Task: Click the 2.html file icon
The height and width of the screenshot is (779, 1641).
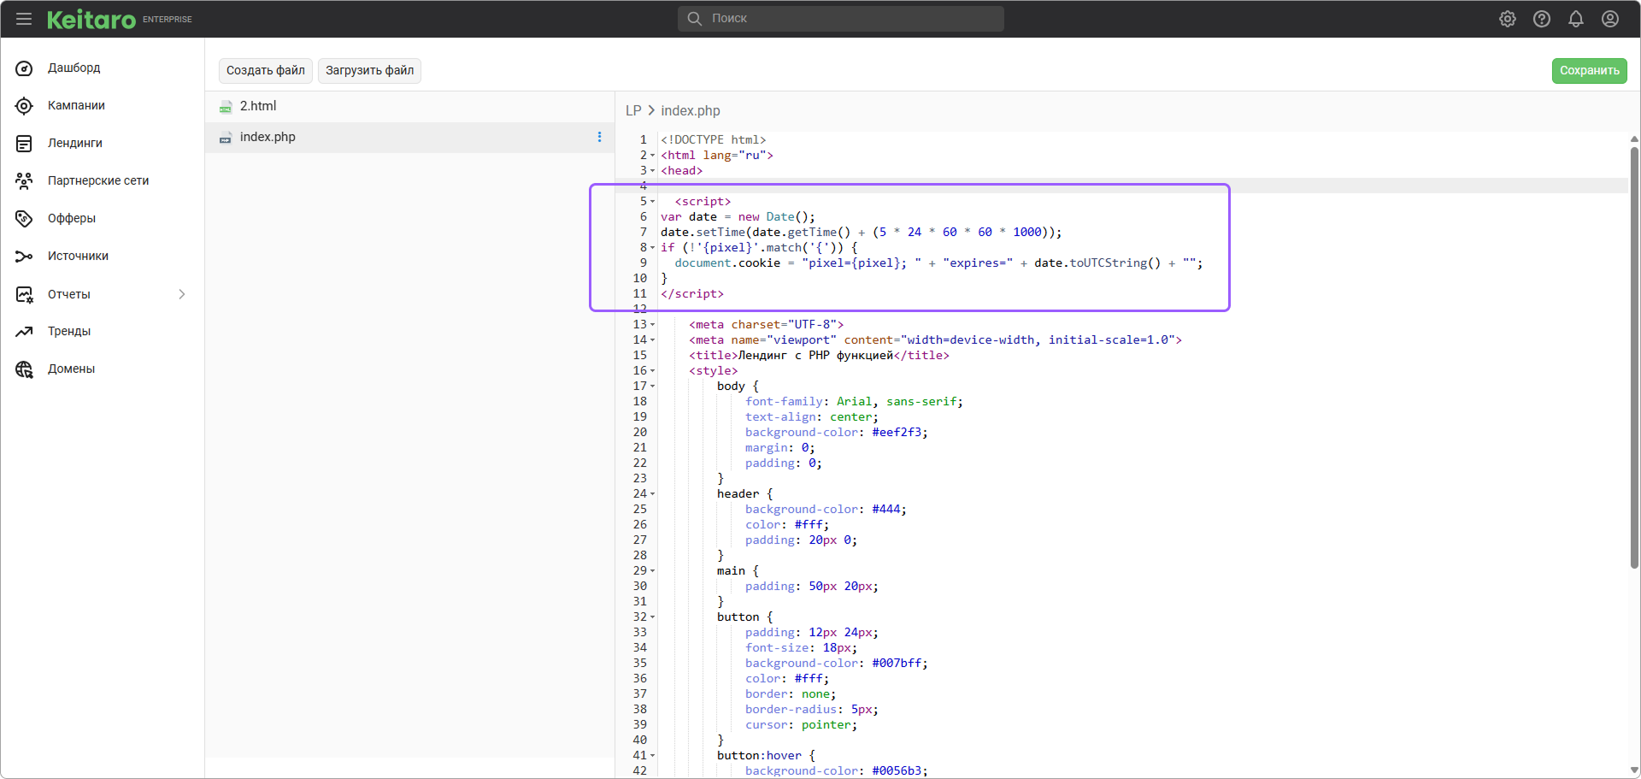Action: (x=226, y=107)
